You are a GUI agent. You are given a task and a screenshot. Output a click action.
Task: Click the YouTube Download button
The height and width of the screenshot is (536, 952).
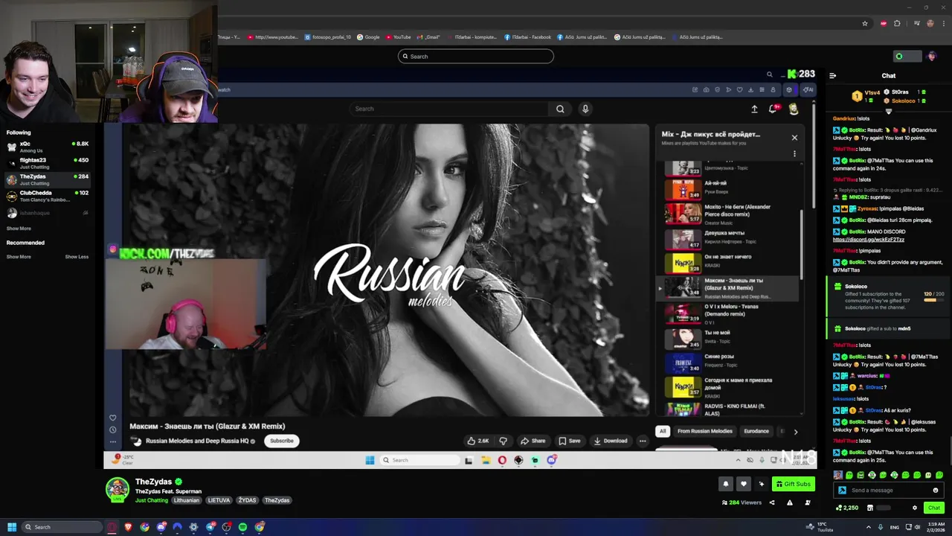click(x=610, y=441)
